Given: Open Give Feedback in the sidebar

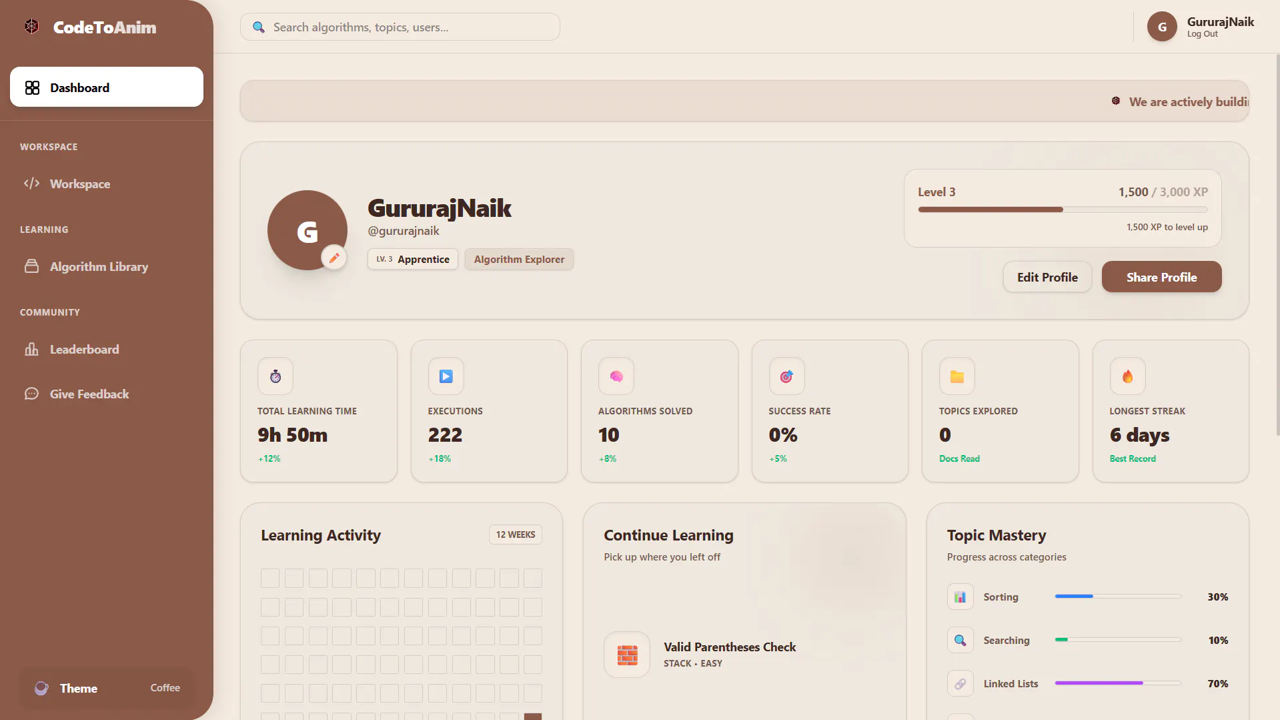Looking at the screenshot, I should [x=107, y=394].
